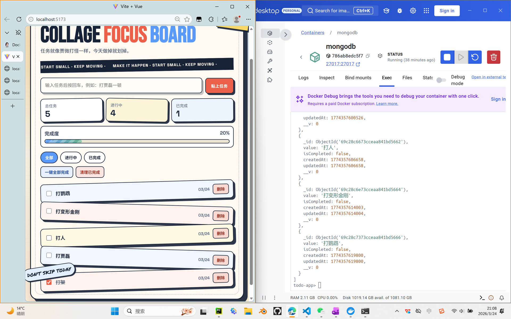Click the red delete container trash icon
This screenshot has width=511, height=319.
tap(493, 57)
